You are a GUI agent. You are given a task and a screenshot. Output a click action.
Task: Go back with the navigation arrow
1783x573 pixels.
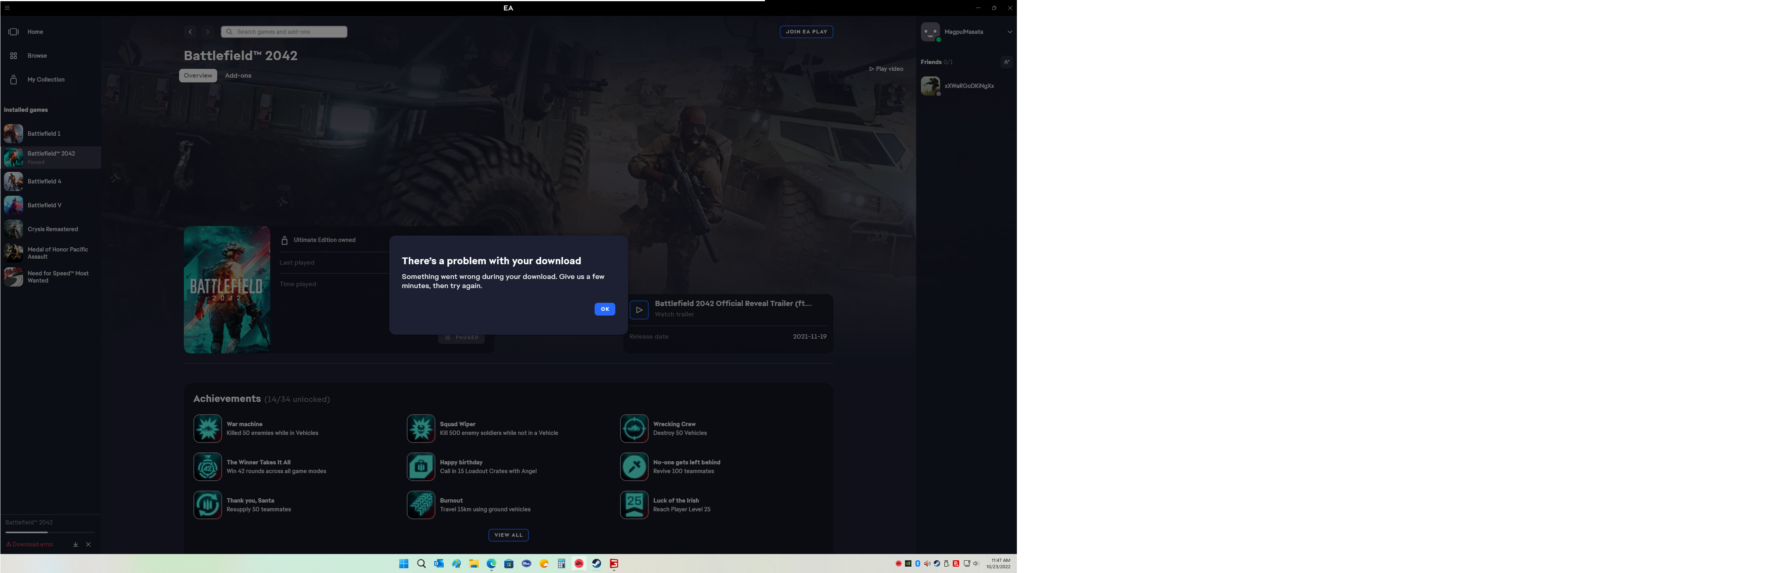click(x=190, y=32)
